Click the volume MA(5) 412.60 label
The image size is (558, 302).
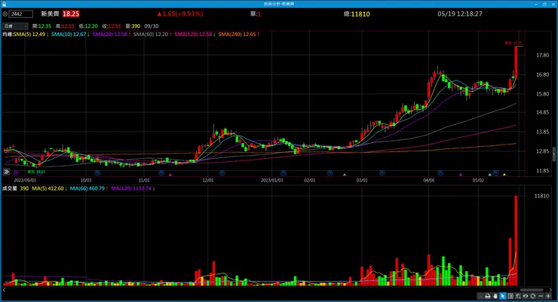pos(49,189)
